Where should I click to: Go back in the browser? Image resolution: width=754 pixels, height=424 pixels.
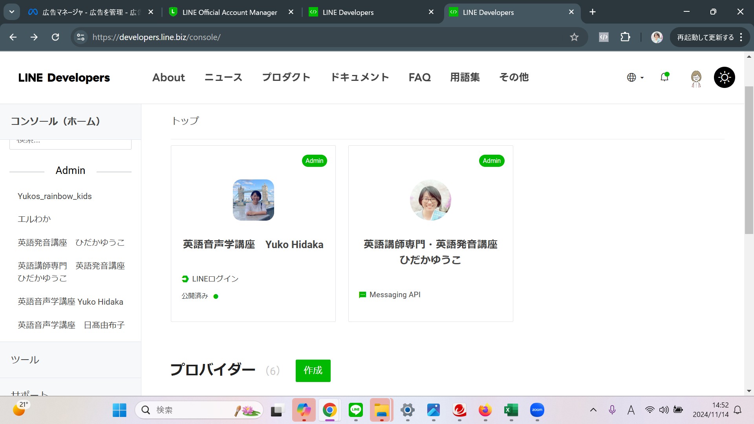(13, 37)
